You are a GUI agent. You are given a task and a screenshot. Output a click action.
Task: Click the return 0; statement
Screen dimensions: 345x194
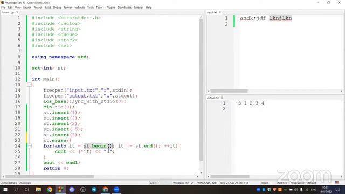point(56,168)
